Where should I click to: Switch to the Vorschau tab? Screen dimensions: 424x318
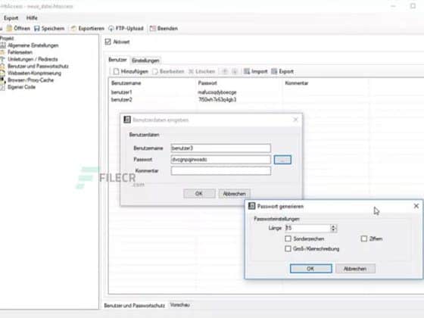point(179,305)
